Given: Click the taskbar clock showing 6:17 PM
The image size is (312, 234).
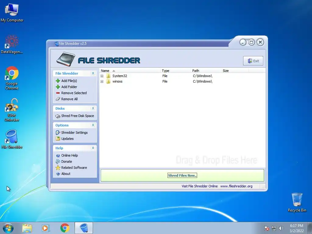Looking at the screenshot, I should 296,228.
